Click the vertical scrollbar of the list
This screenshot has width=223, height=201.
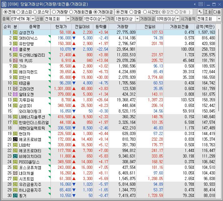(218, 70)
